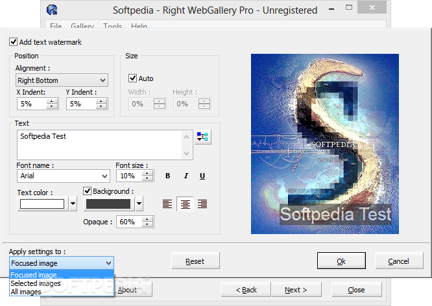The image size is (432, 306).
Task: Uncheck Add text watermark
Action: tap(13, 42)
